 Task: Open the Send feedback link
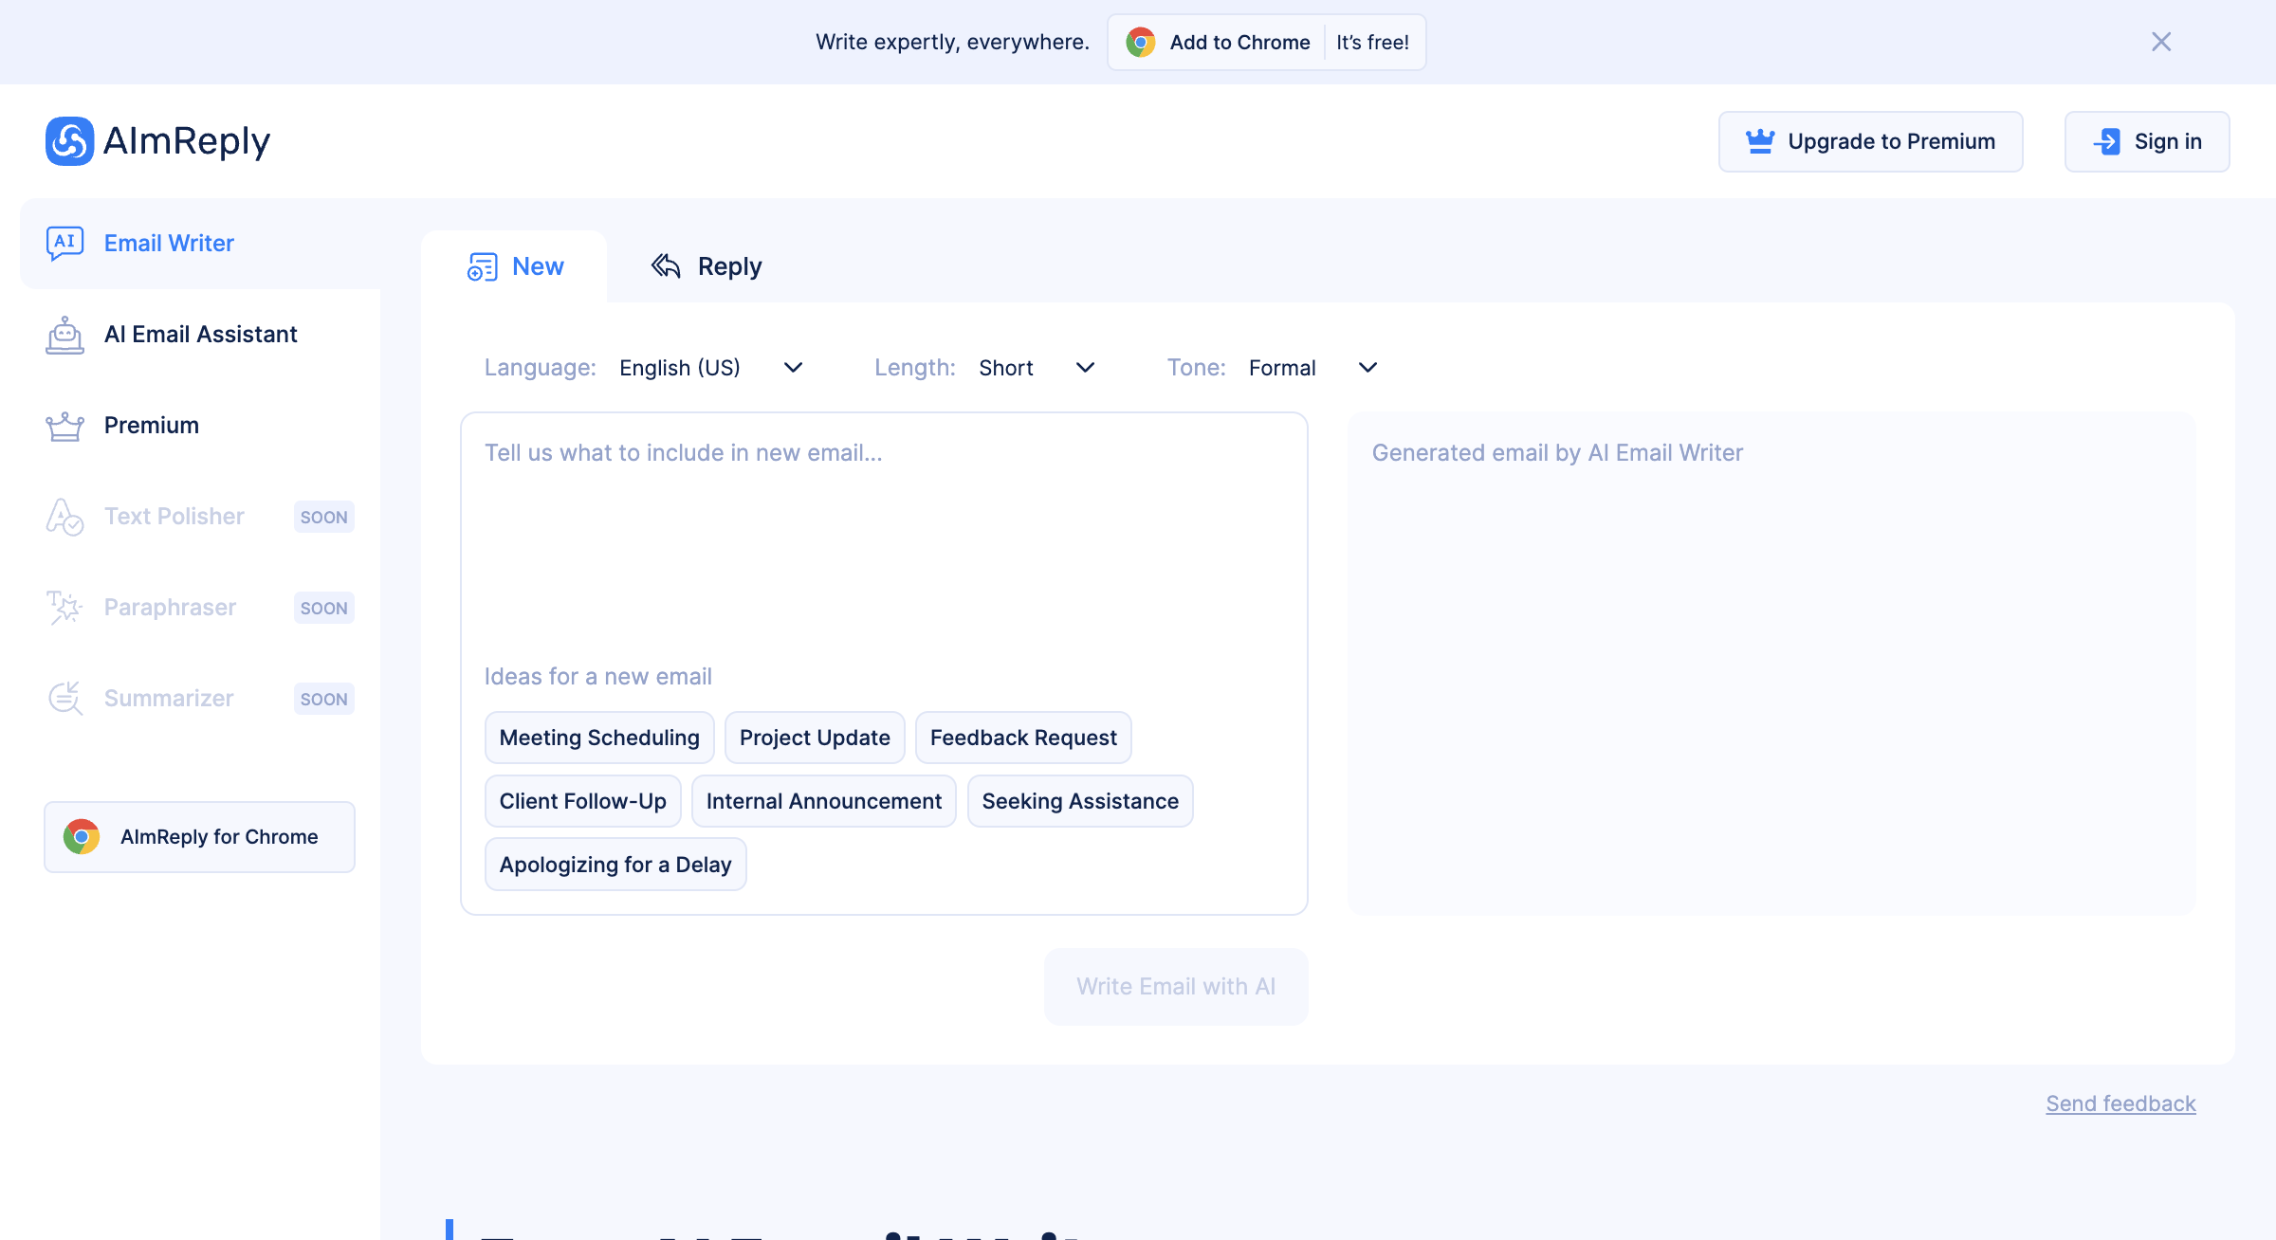coord(2120,1103)
